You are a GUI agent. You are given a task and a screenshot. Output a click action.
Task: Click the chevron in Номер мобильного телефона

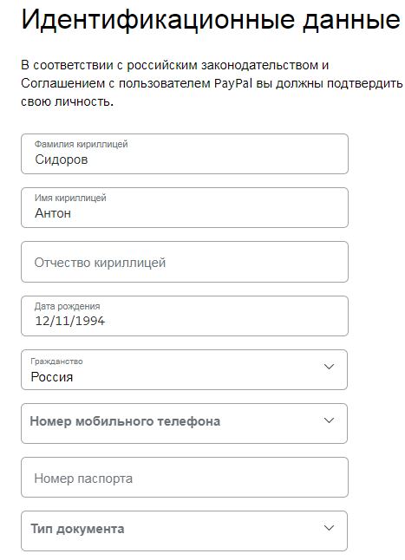pyautogui.click(x=329, y=420)
